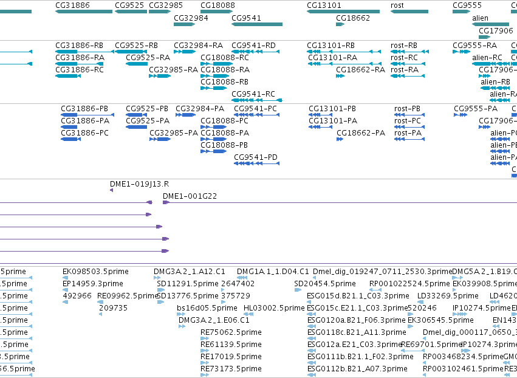
Task: Click the CG18662 gene label
Action: (353, 18)
